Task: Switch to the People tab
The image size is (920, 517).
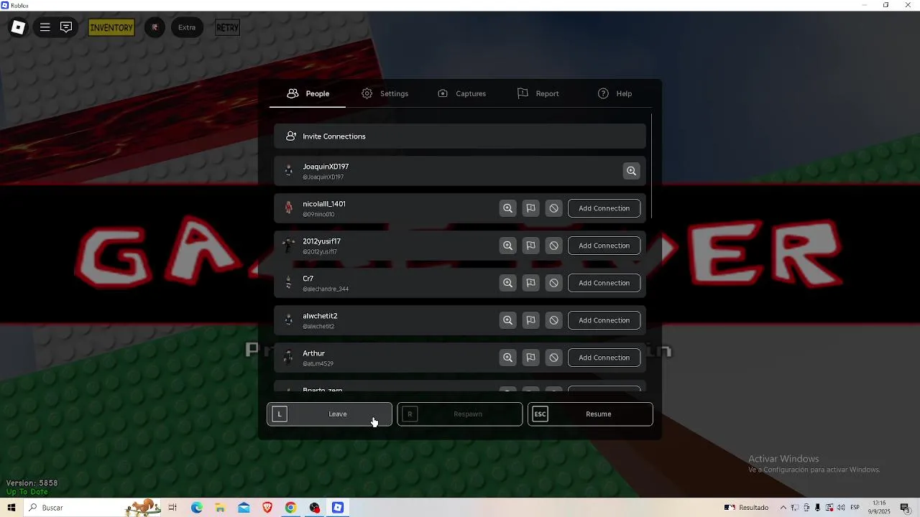Action: 308,93
